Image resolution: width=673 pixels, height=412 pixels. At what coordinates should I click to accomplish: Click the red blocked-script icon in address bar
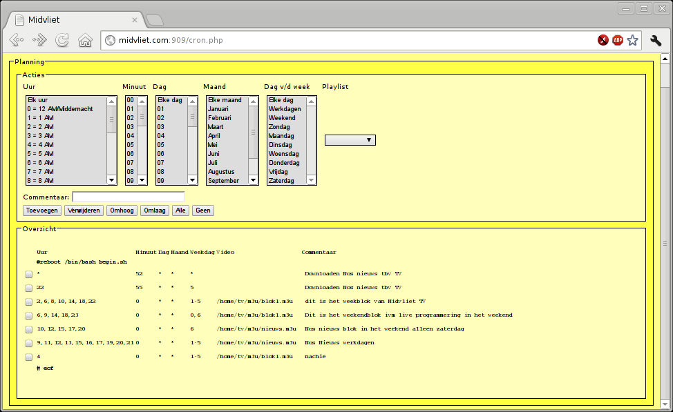pyautogui.click(x=603, y=40)
